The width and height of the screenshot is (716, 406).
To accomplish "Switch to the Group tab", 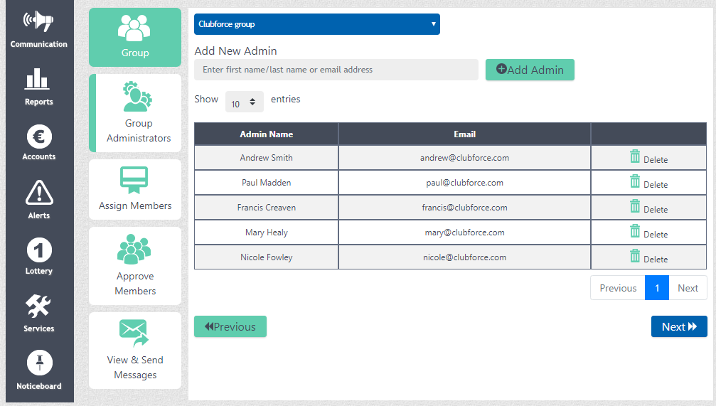I will [135, 37].
